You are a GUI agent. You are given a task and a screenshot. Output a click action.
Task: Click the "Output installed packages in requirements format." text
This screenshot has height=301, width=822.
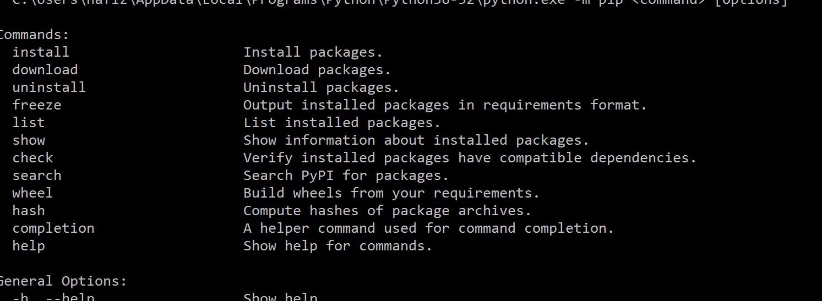tap(445, 105)
